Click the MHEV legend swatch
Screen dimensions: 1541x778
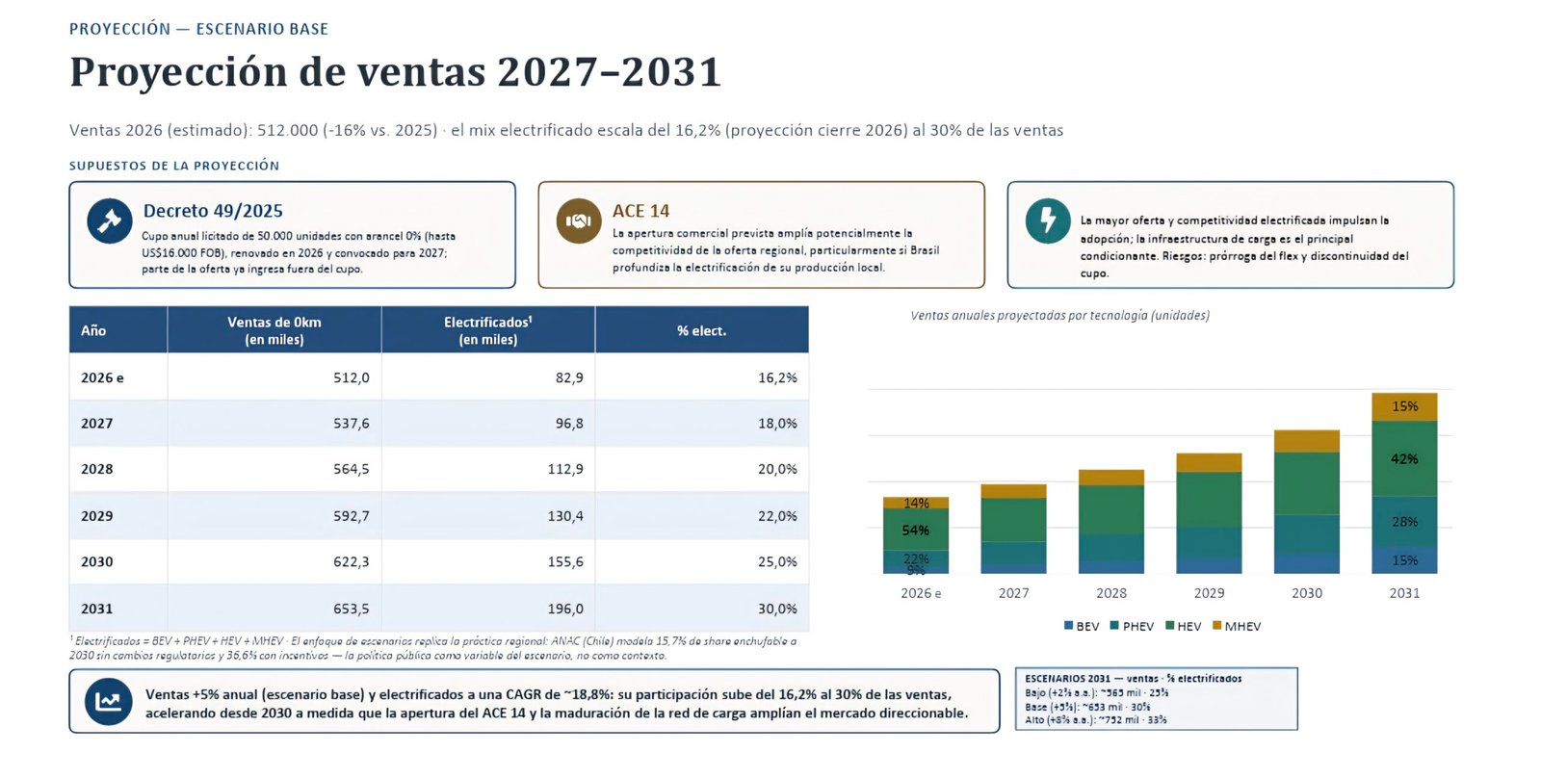coord(1216,626)
